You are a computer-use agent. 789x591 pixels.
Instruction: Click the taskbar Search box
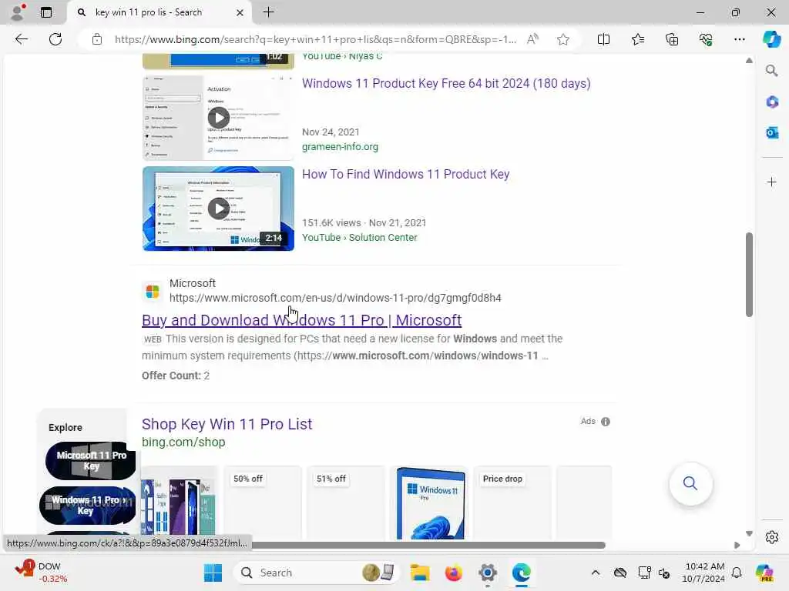pos(316,573)
